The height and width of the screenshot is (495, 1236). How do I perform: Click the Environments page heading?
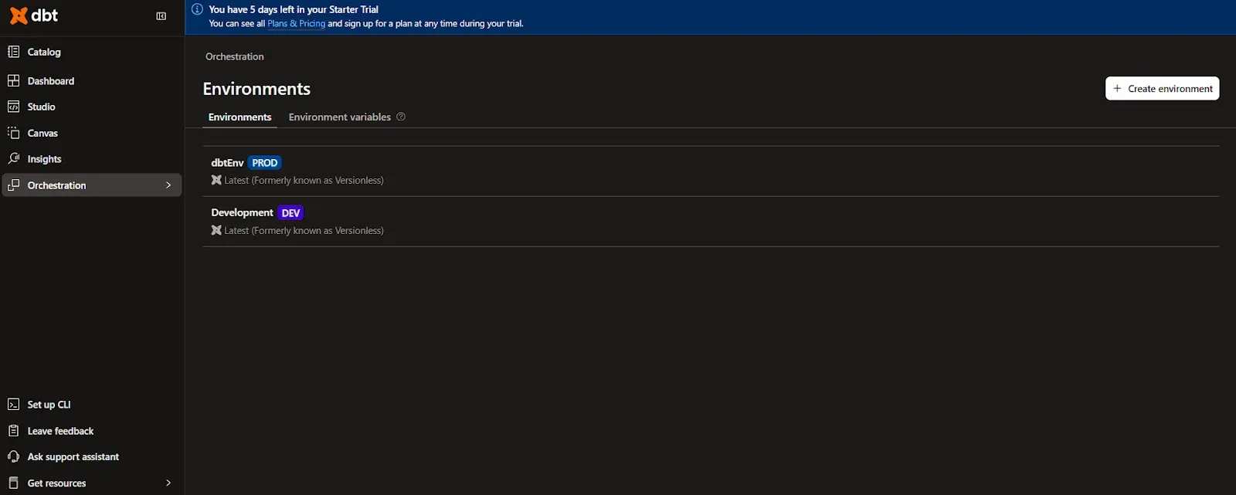[x=256, y=89]
